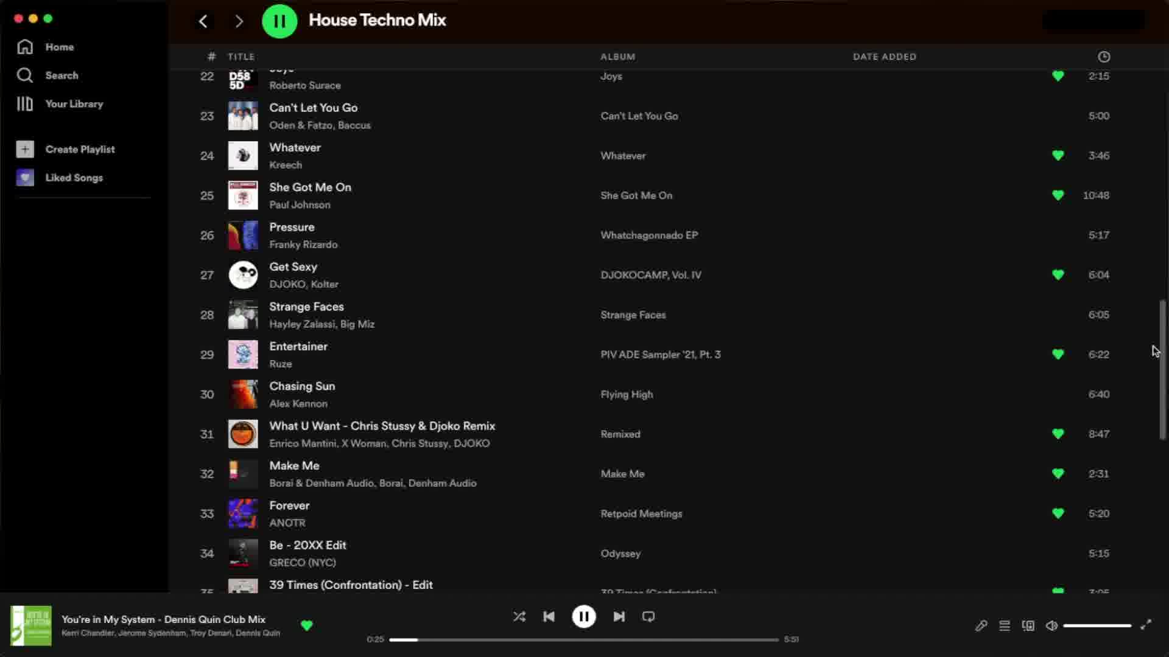Go forward with the right chevron
The height and width of the screenshot is (657, 1169).
point(239,21)
